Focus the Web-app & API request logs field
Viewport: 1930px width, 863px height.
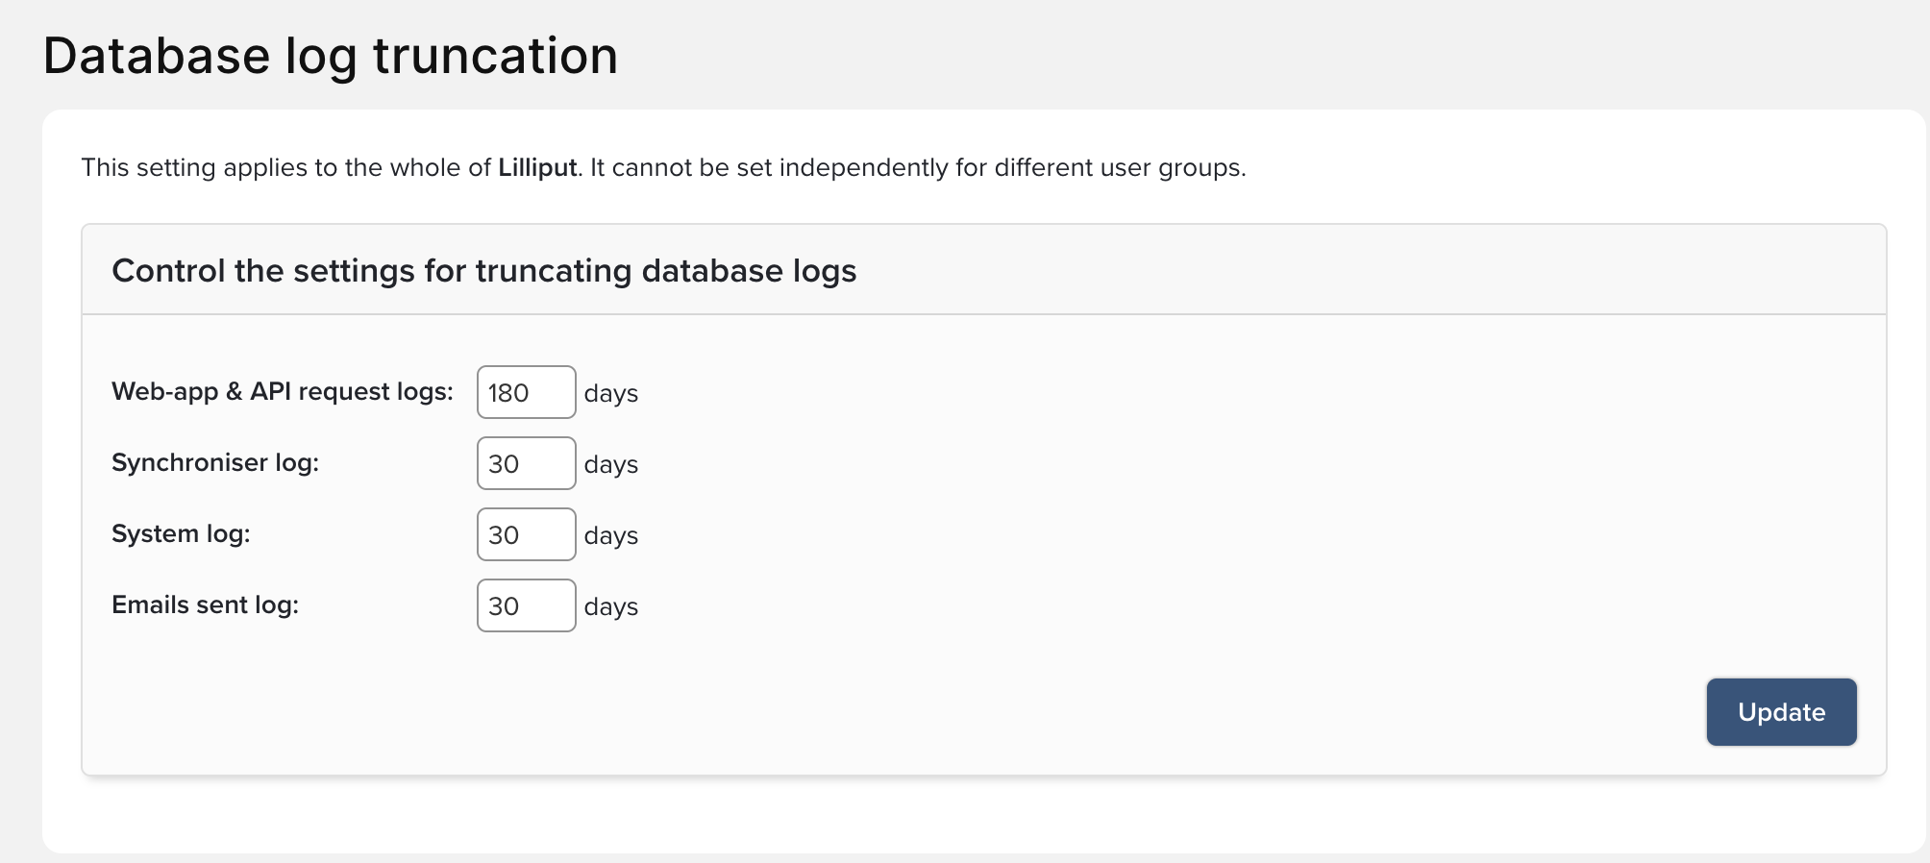point(526,392)
